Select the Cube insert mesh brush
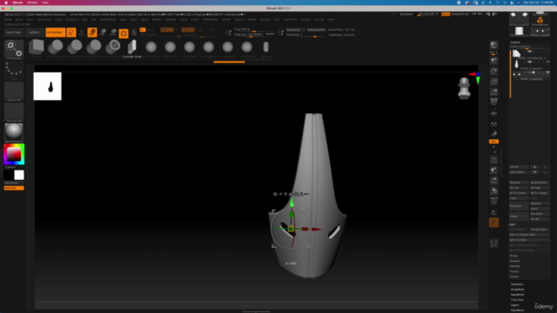The image size is (557, 313). click(x=37, y=46)
